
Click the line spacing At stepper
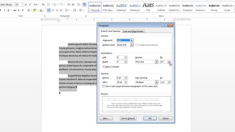tap(169, 82)
